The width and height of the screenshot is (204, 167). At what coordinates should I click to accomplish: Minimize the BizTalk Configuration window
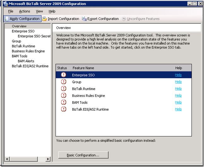pyautogui.click(x=190, y=4)
